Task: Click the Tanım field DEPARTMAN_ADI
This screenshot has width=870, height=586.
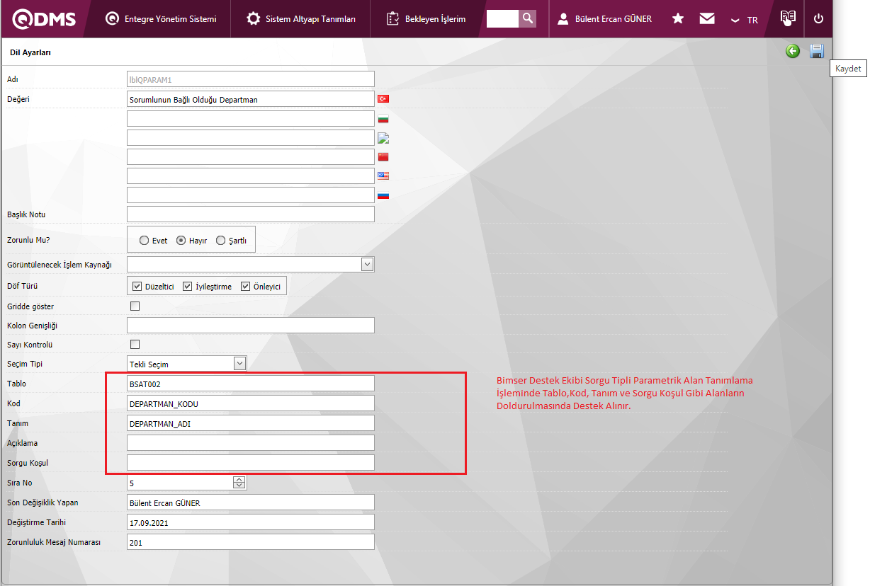Action: coord(251,423)
